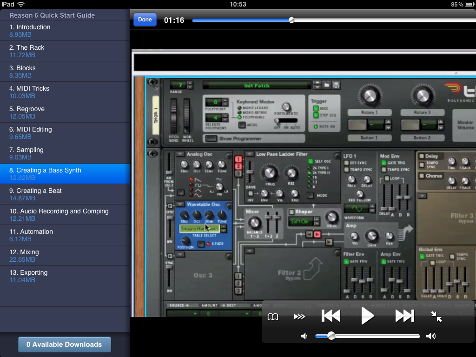Open lesson 9. Creating a Beat
476x357 pixels.
click(65, 194)
